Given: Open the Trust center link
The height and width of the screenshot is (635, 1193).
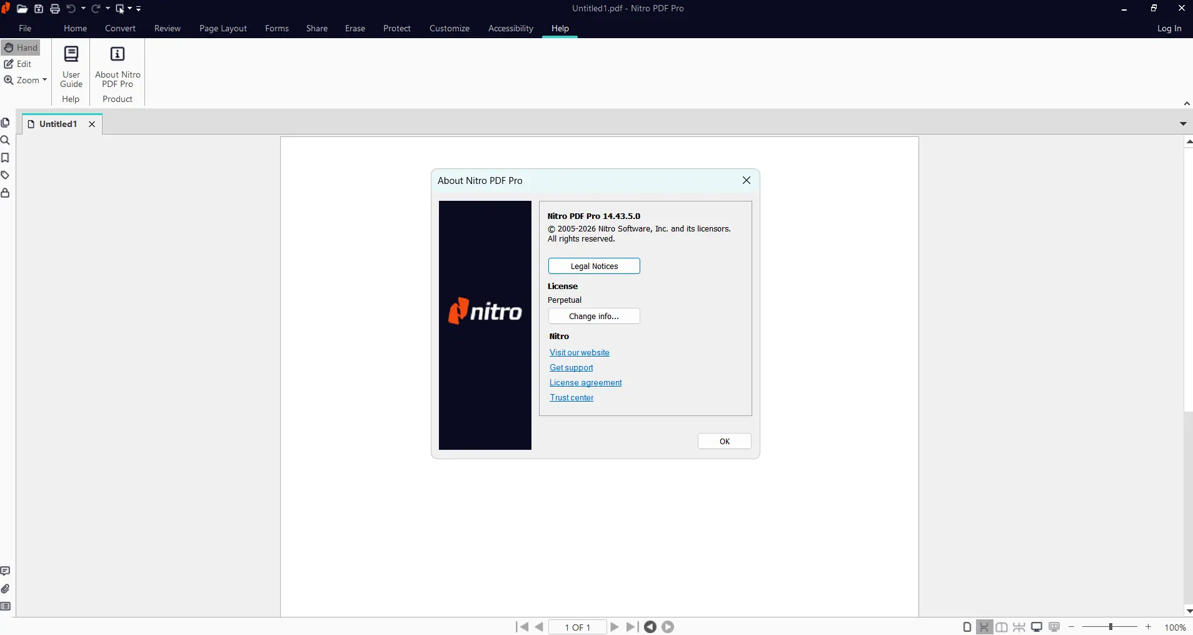Looking at the screenshot, I should [x=571, y=397].
